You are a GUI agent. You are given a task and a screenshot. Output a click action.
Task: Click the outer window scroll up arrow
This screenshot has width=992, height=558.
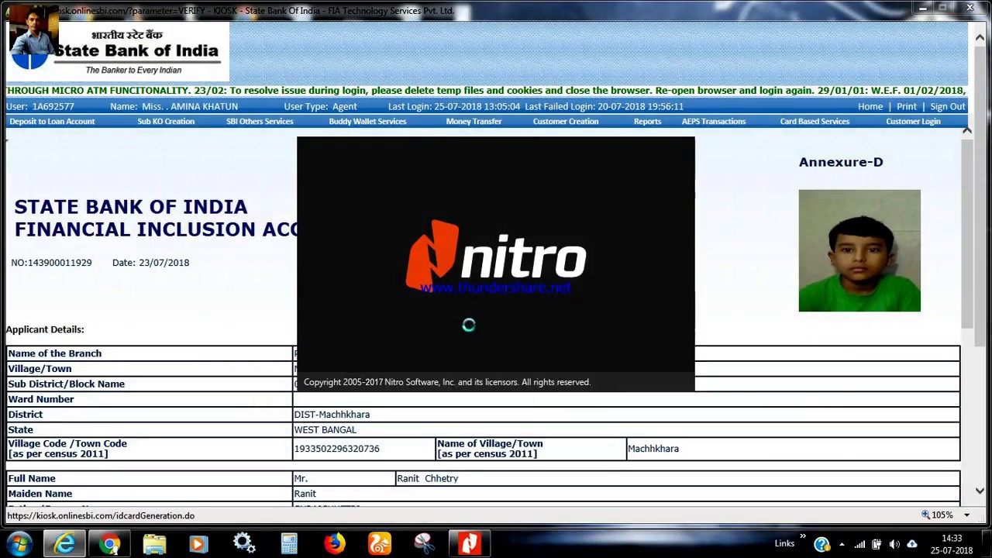coord(980,37)
